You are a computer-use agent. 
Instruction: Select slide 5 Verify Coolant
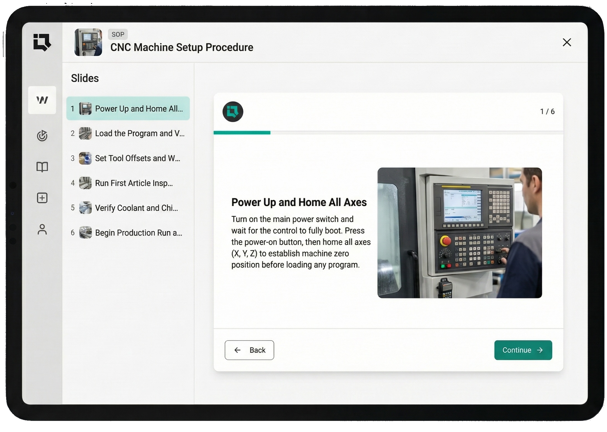tap(128, 208)
